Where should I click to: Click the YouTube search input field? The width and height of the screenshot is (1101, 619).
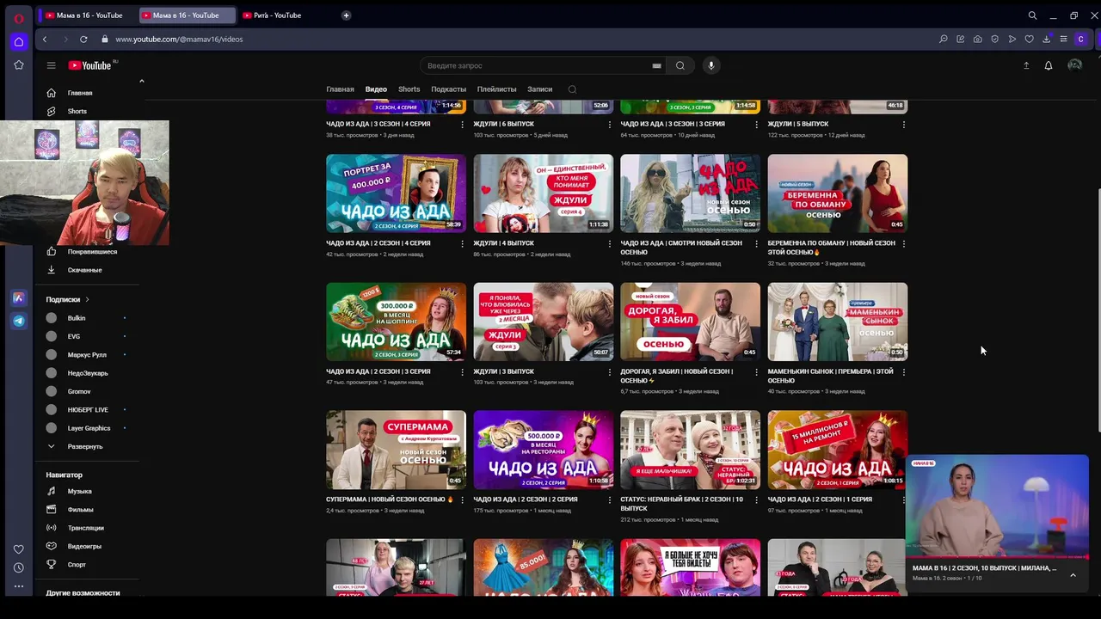coord(535,65)
